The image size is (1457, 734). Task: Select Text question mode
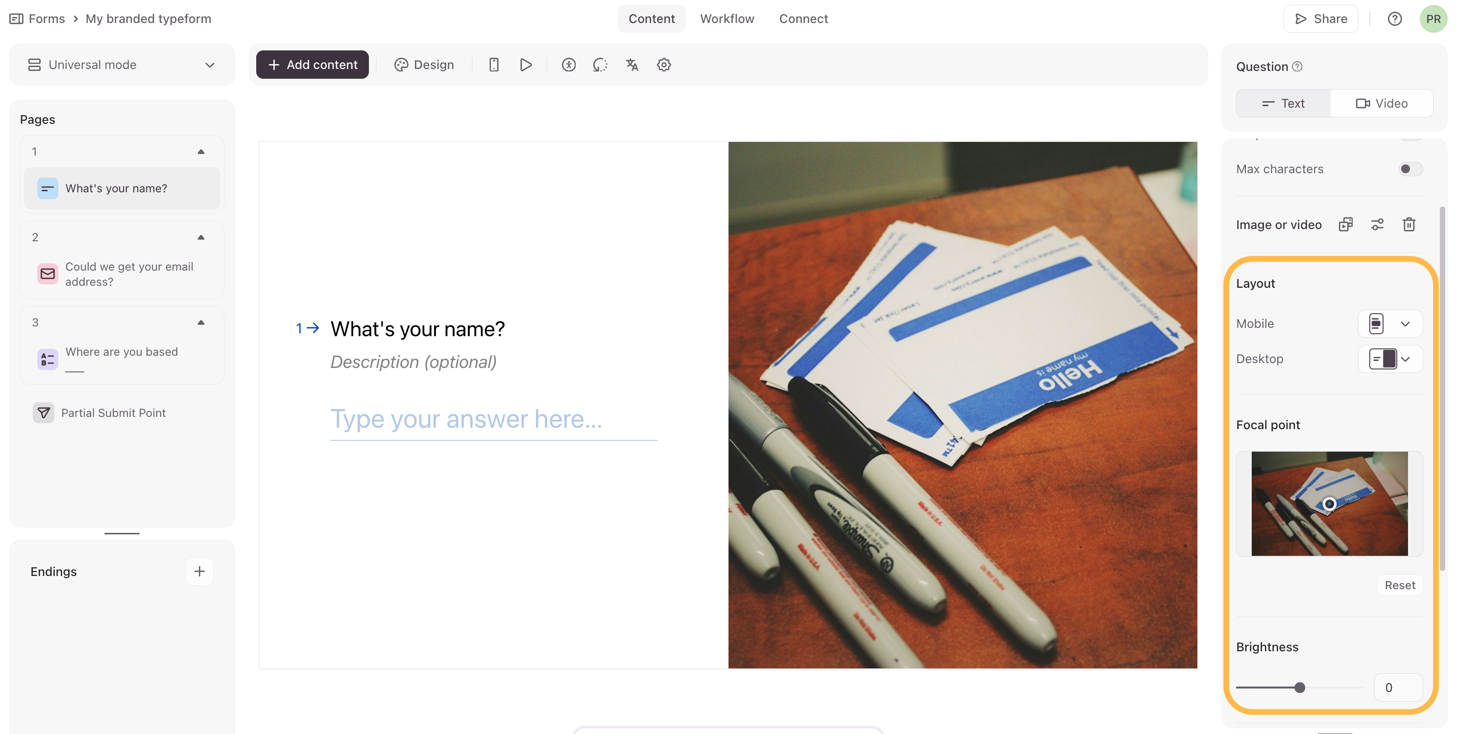click(1283, 103)
